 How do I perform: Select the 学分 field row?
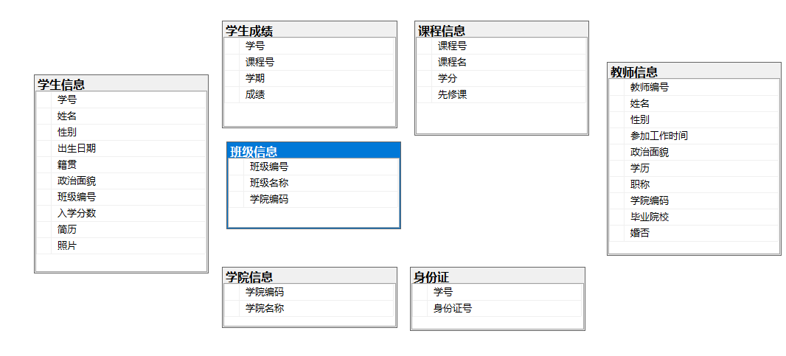coord(501,78)
